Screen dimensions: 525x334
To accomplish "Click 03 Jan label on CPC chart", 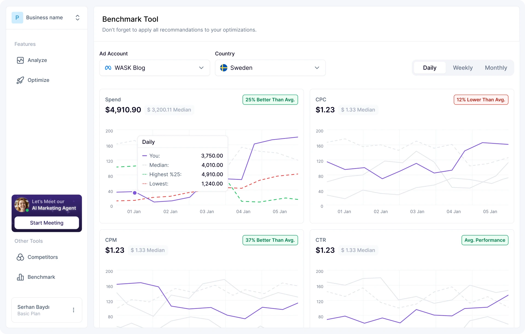I will pos(417,212).
